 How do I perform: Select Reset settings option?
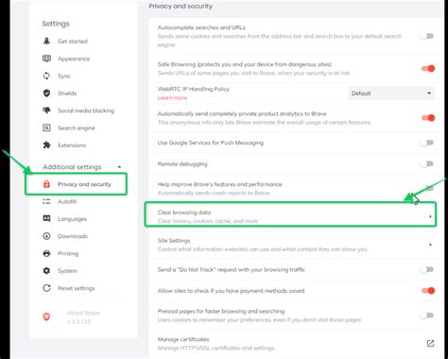pos(76,288)
